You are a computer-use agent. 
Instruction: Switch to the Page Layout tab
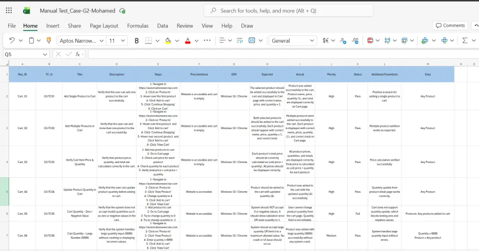point(104,26)
